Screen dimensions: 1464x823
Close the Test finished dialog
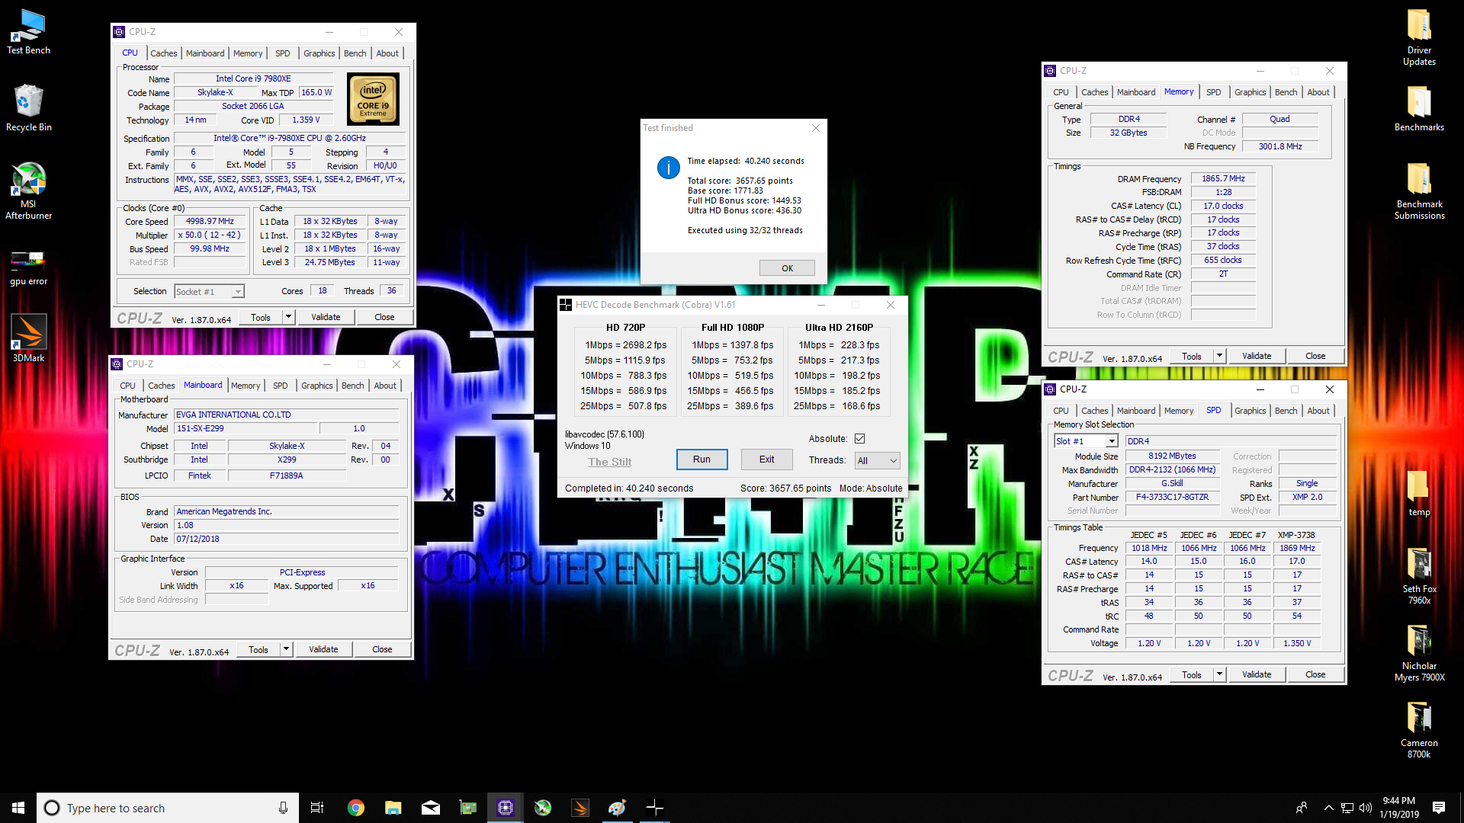tap(816, 128)
